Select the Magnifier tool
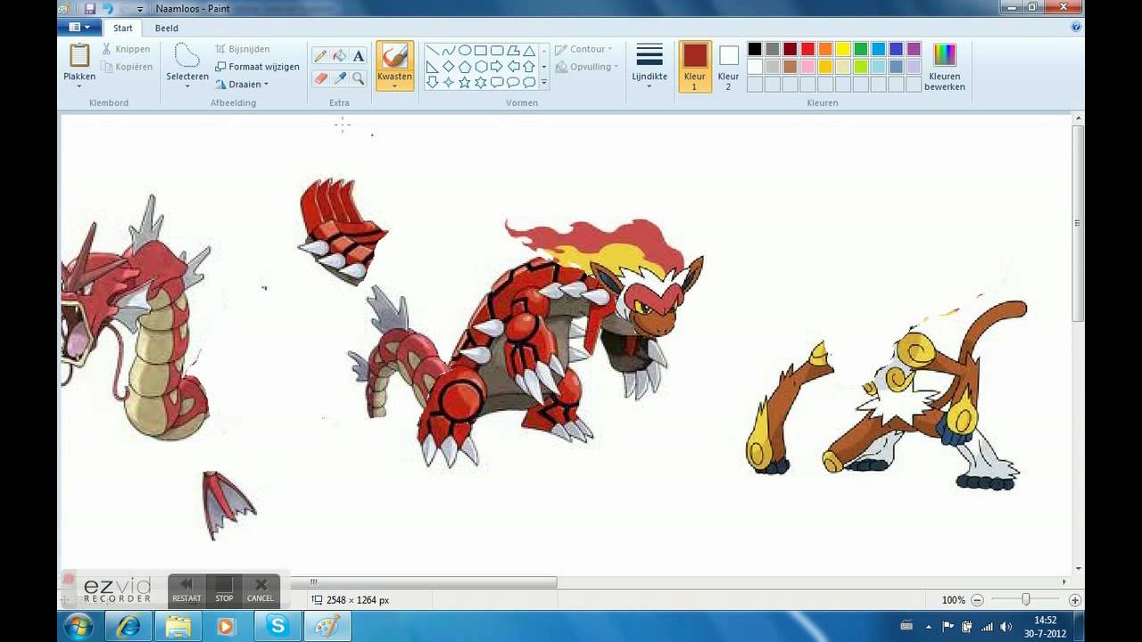The width and height of the screenshot is (1142, 642). coord(359,78)
